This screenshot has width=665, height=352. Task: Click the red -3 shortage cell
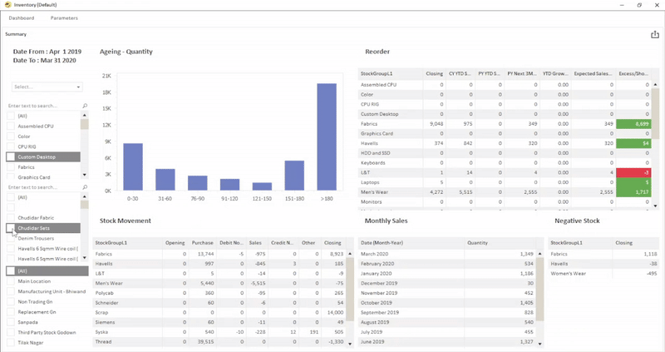(x=633, y=172)
